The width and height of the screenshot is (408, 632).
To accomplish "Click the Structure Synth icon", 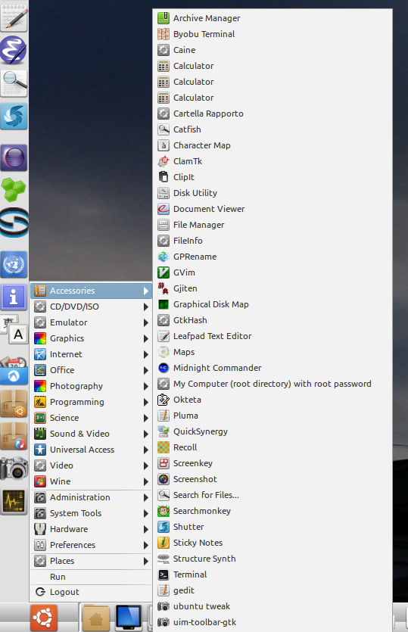I will tap(164, 559).
